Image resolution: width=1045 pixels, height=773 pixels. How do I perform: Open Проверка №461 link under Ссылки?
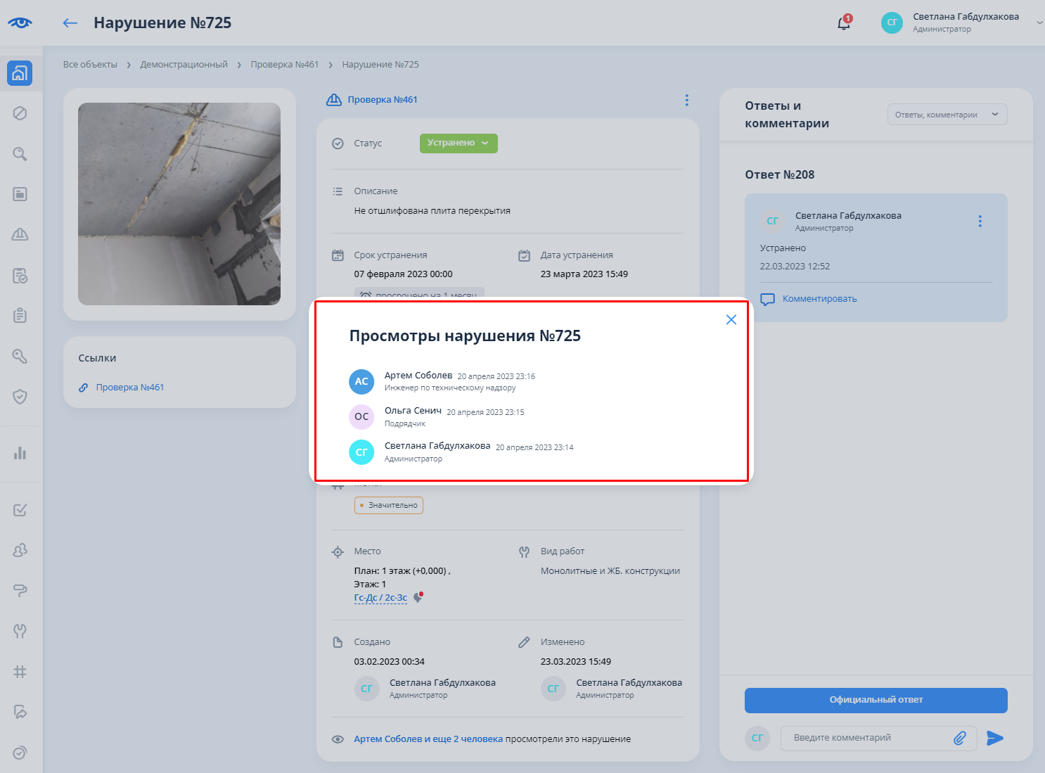click(129, 388)
